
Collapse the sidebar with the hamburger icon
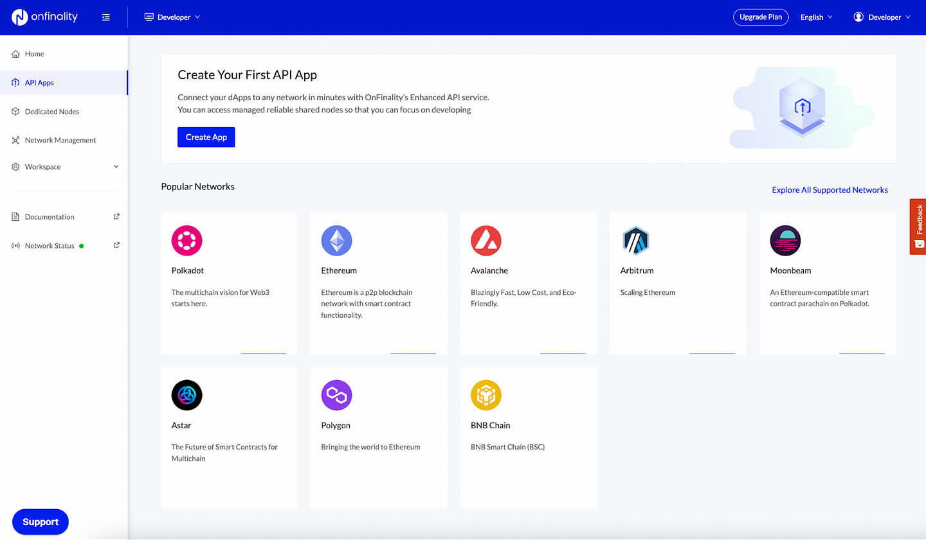click(106, 17)
